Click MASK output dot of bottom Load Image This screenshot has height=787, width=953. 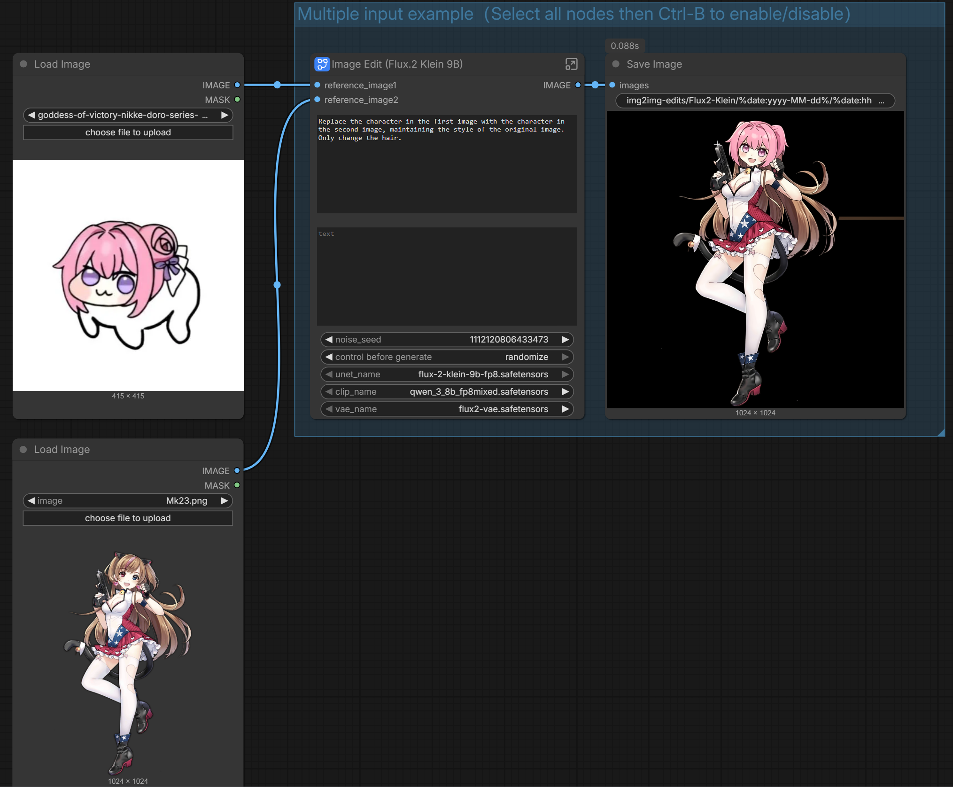[237, 485]
